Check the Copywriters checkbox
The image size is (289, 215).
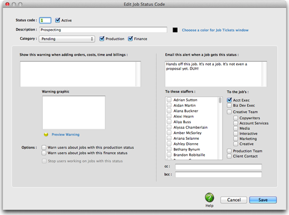click(236, 118)
